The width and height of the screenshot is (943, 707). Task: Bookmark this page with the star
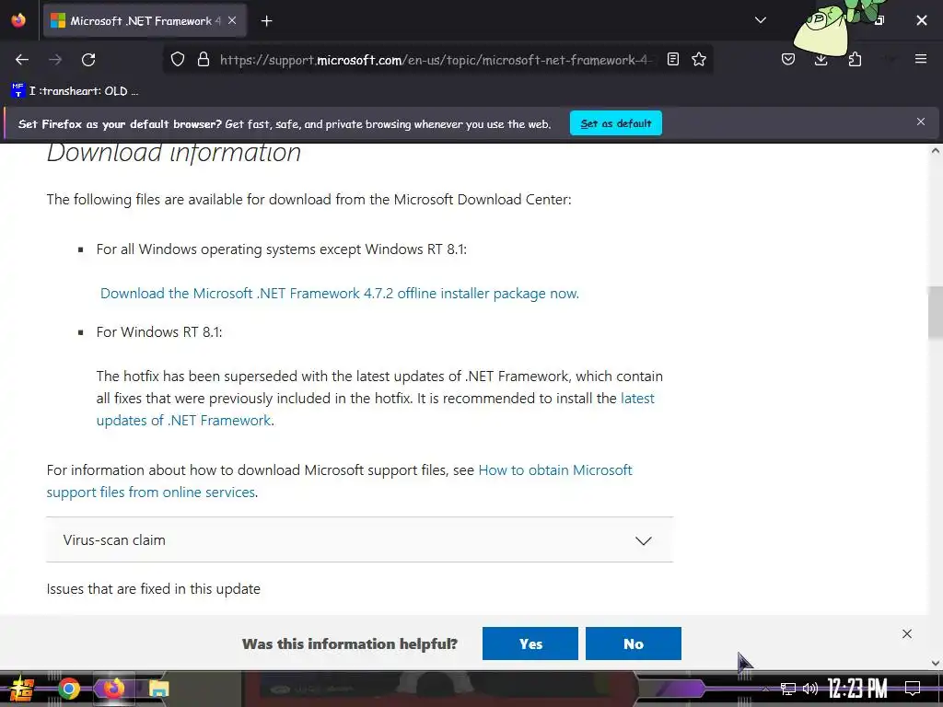(x=699, y=60)
